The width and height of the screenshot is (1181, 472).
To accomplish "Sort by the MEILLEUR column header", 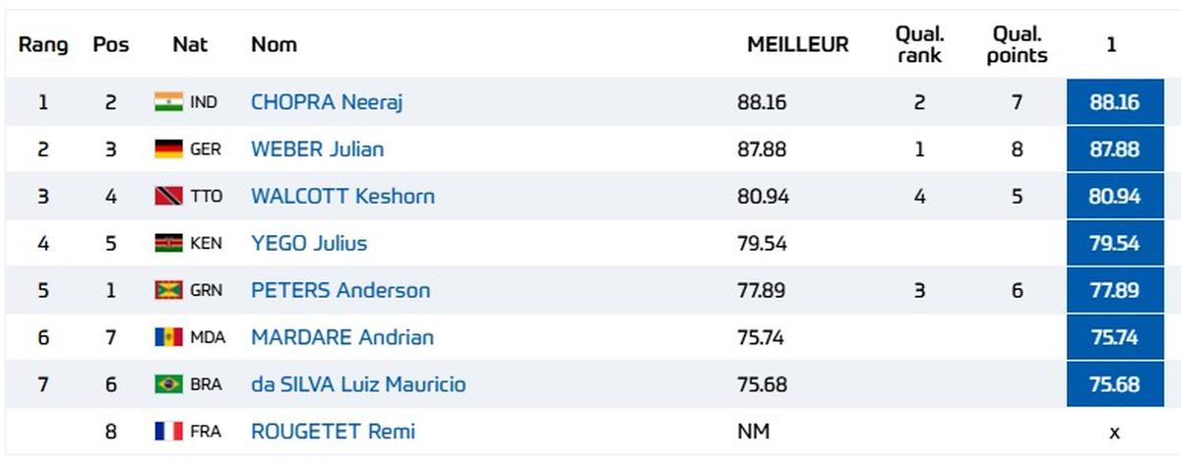I will pos(797,45).
